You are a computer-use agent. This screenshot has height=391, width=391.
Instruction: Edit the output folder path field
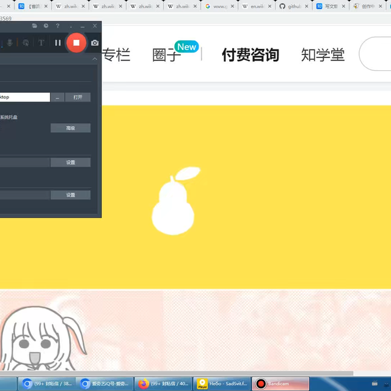tap(24, 97)
